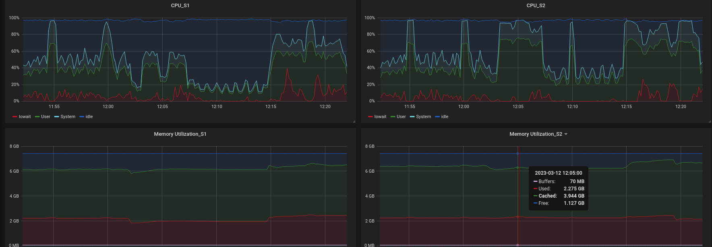Click the green User swatch in CPU_S1 legend
Viewport: 712px width, 247px height.
37,117
